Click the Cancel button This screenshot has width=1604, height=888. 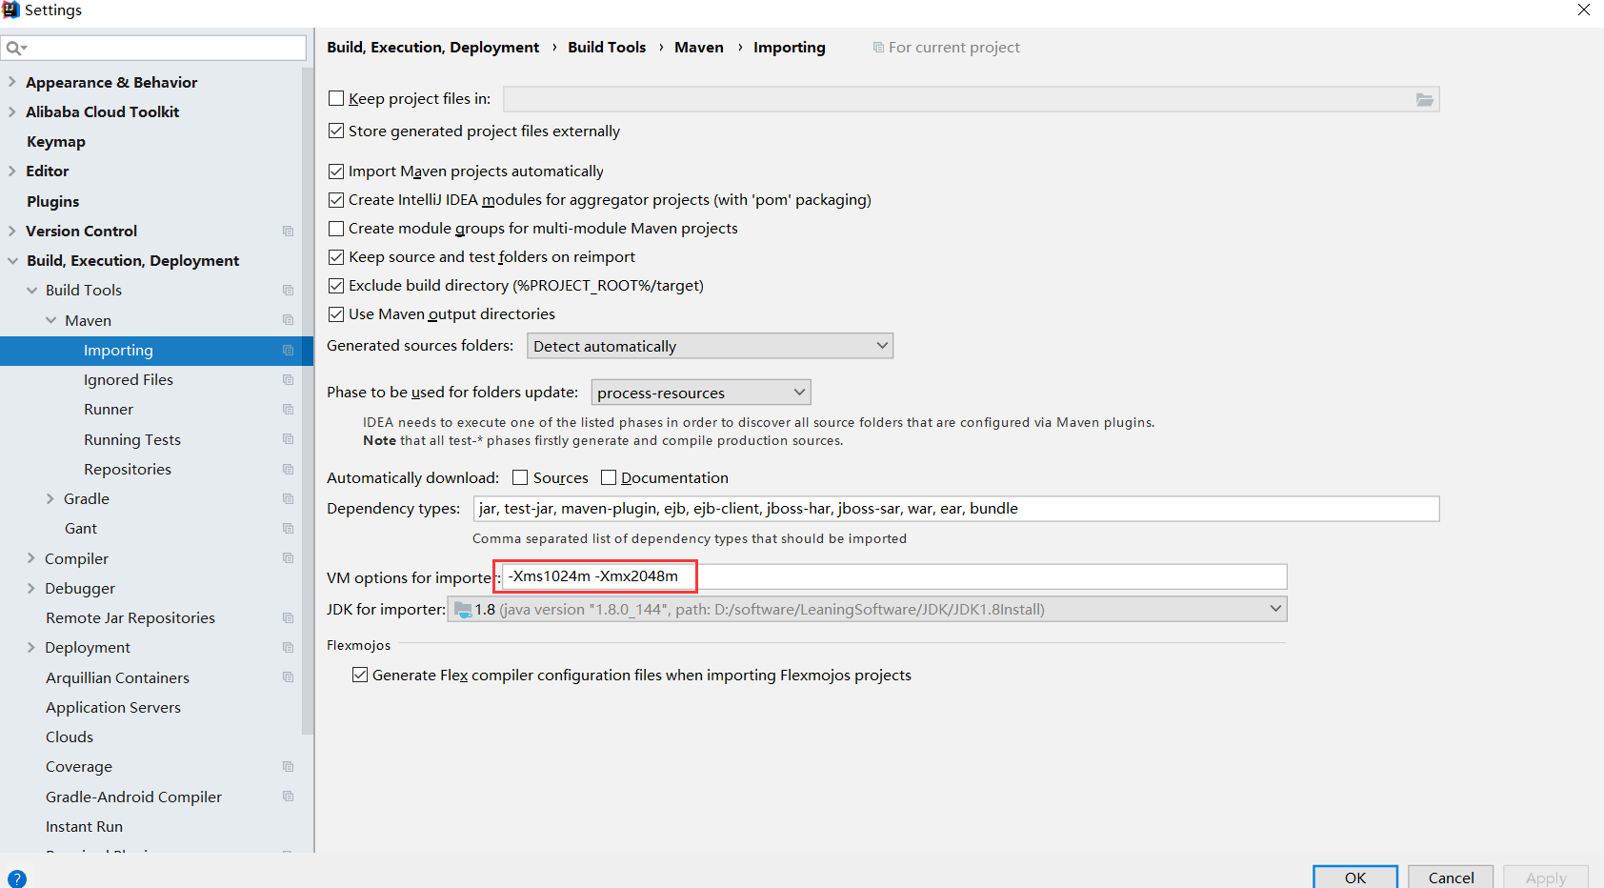point(1450,878)
